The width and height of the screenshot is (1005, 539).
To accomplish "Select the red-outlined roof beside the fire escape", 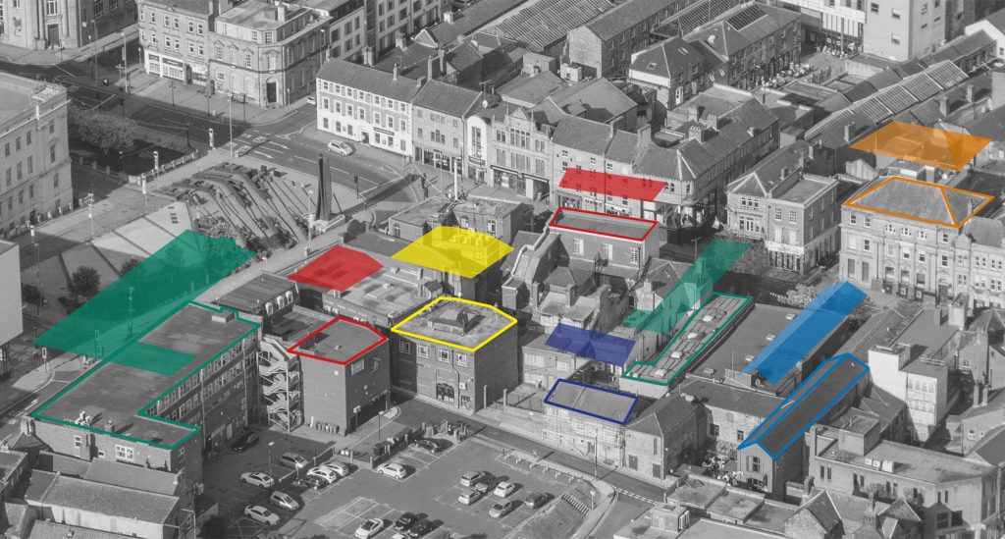I will click(339, 340).
